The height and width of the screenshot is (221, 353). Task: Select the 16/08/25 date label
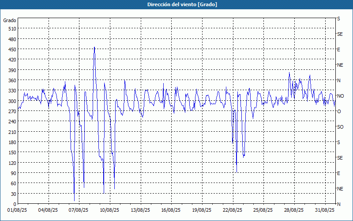(171, 210)
